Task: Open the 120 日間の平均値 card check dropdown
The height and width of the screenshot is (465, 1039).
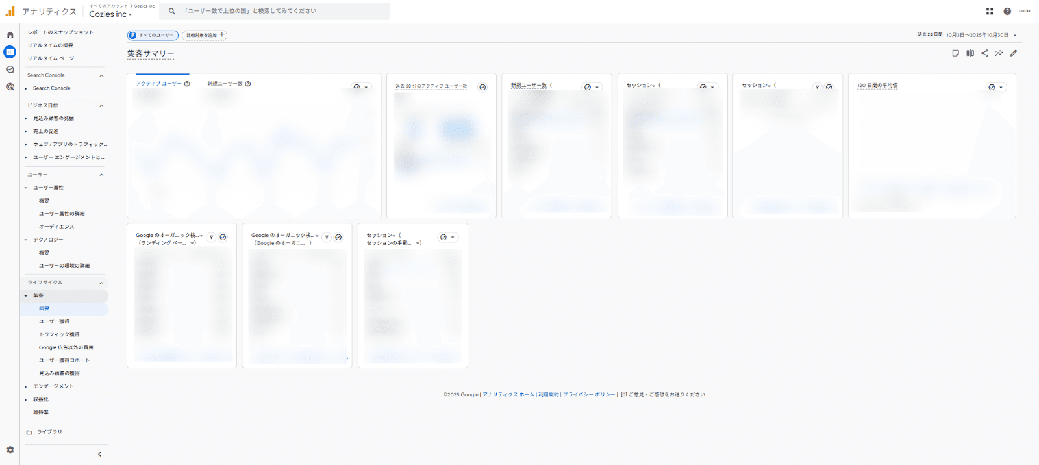Action: [995, 87]
